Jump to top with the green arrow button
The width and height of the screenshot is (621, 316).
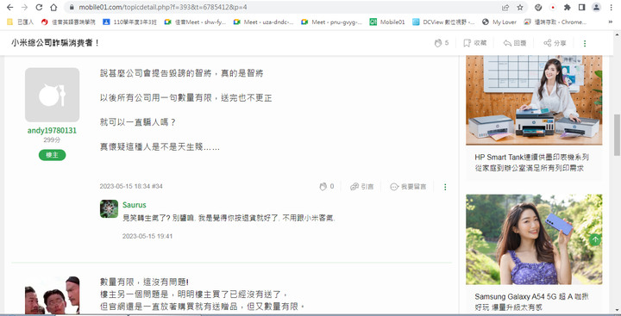[595, 239]
